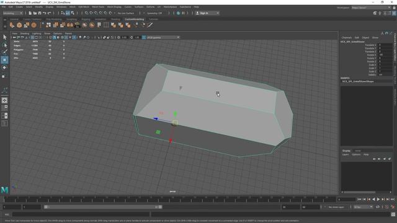Click the Script Editor icon at bottom right

click(393, 214)
